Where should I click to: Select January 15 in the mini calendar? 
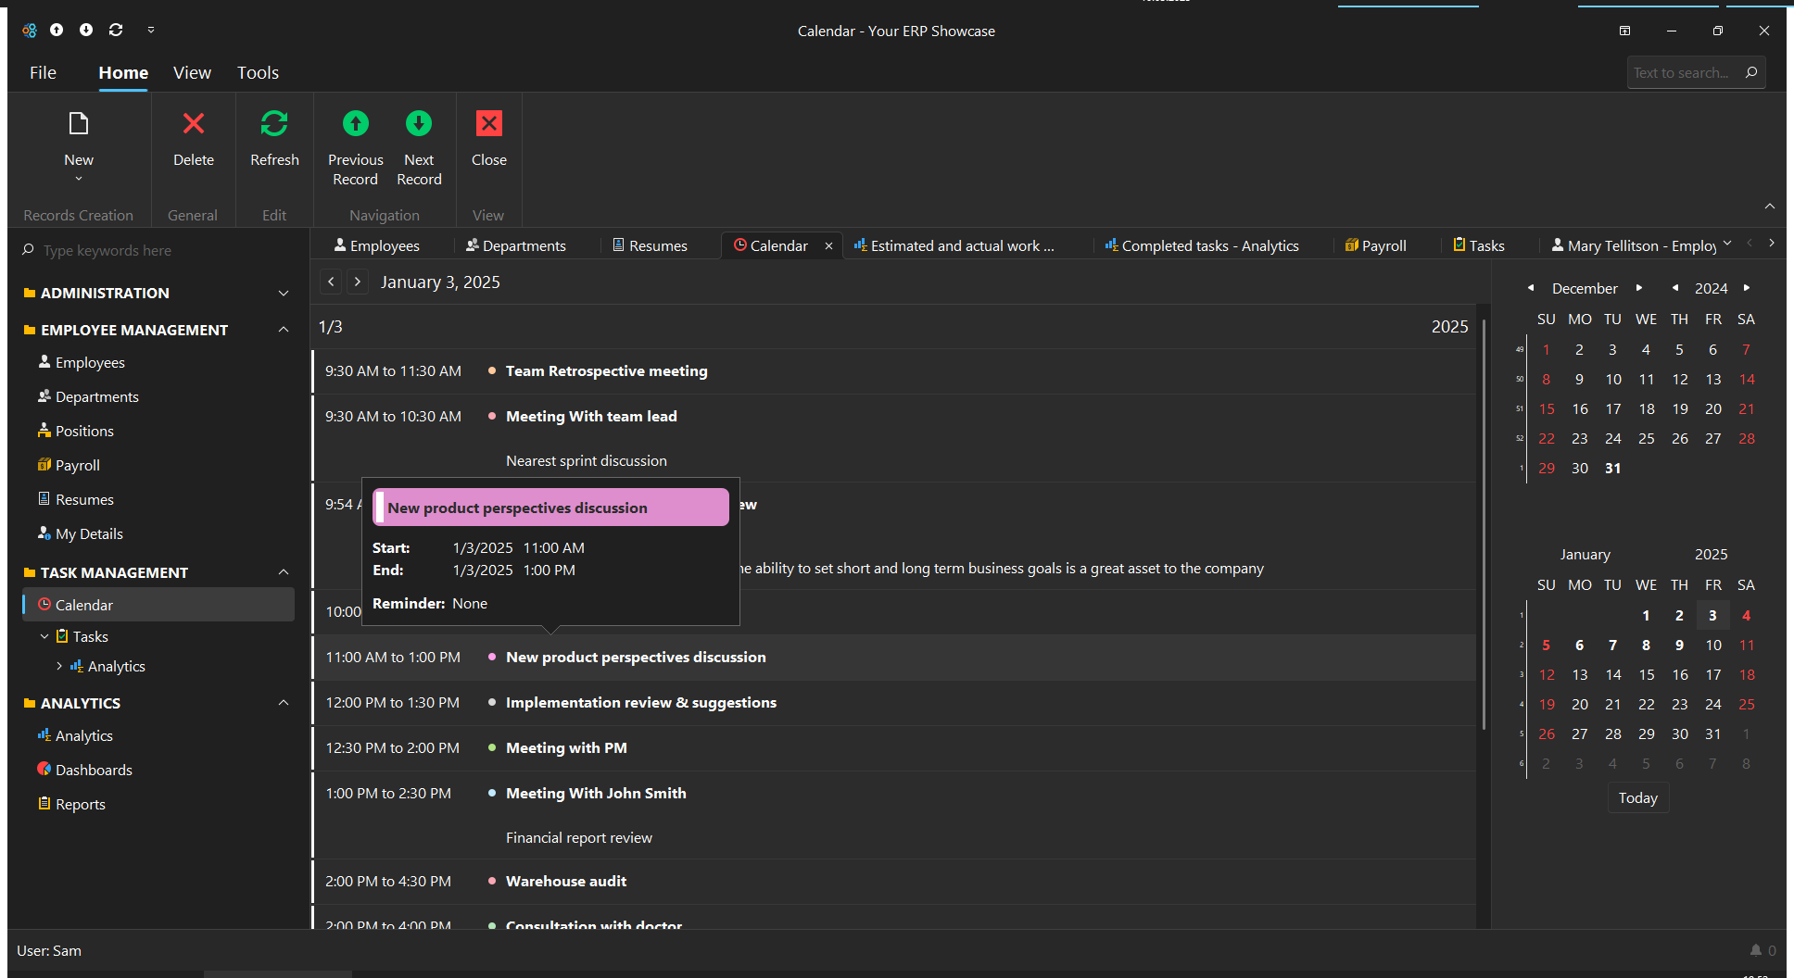click(1646, 674)
